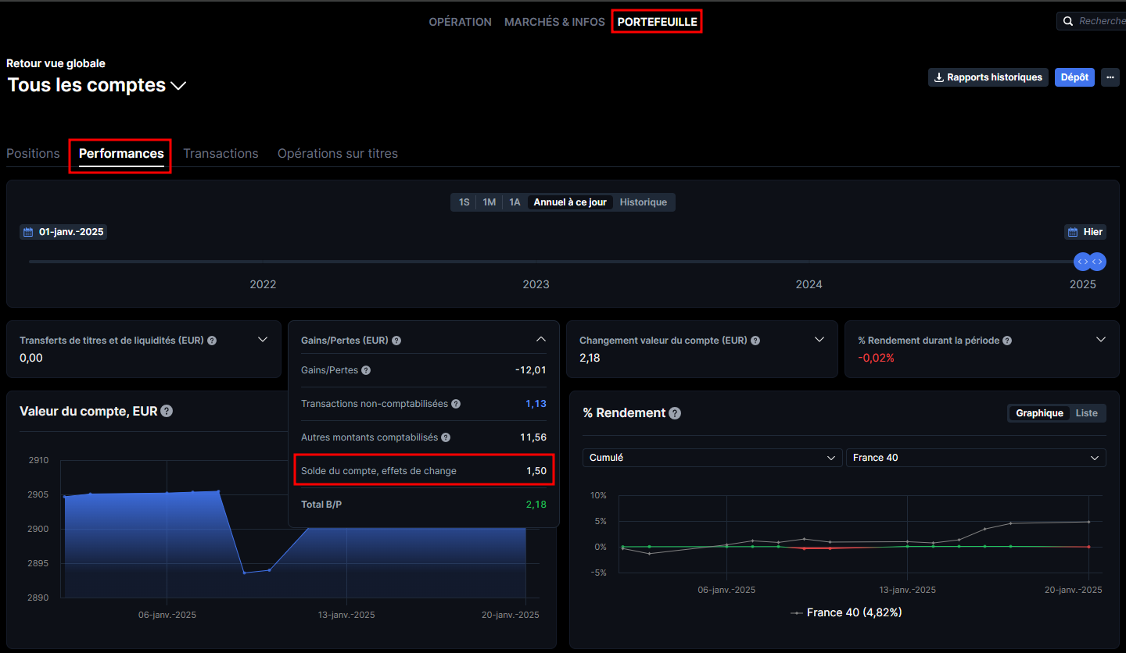The height and width of the screenshot is (653, 1126).
Task: Click the Total B/P value 2,18
Action: [536, 505]
